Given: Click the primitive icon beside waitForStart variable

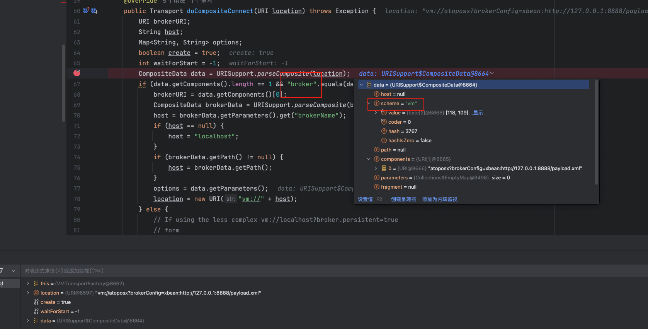Looking at the screenshot, I should point(36,311).
